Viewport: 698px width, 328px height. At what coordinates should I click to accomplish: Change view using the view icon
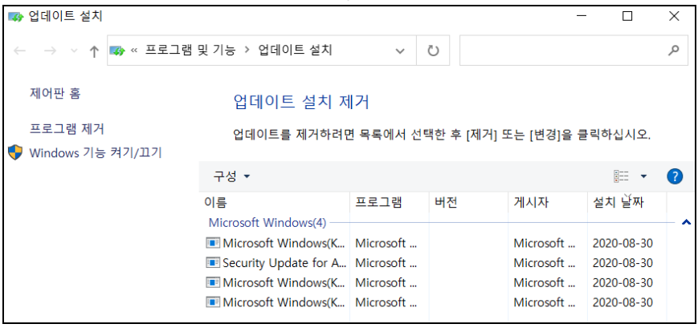tap(621, 176)
